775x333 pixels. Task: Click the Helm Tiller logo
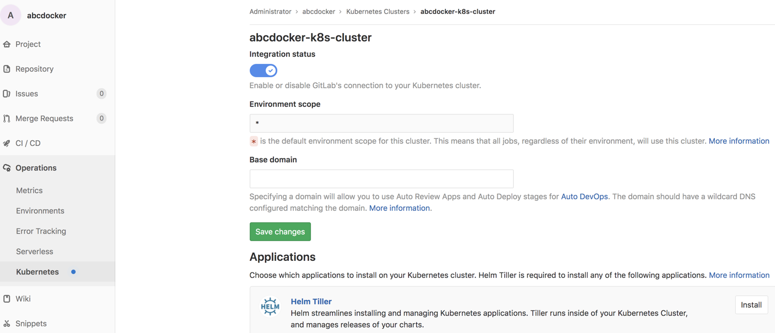coord(270,307)
